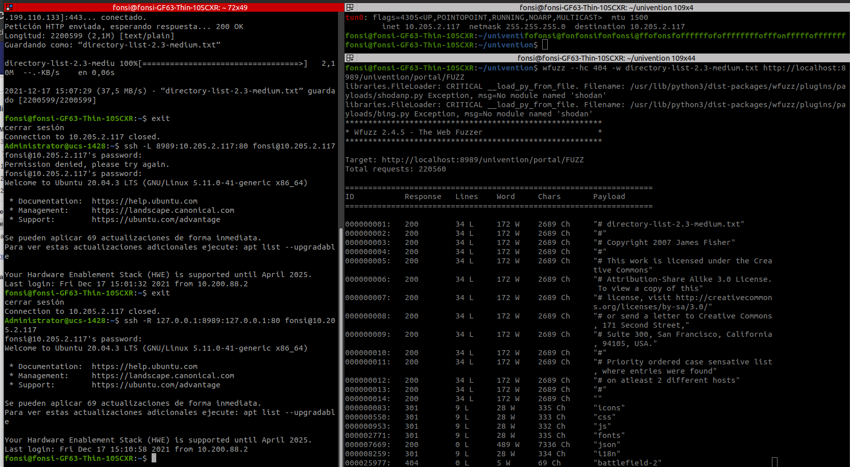Click the "Payload" column header in wfuzz table
The width and height of the screenshot is (850, 467).
point(609,196)
